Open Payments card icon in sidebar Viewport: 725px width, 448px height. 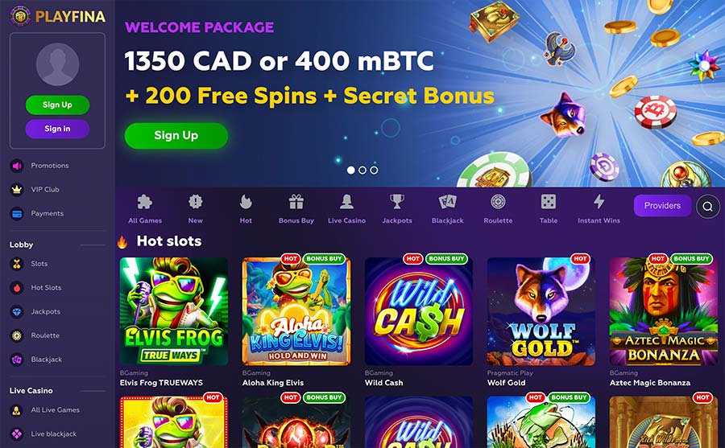tap(17, 213)
